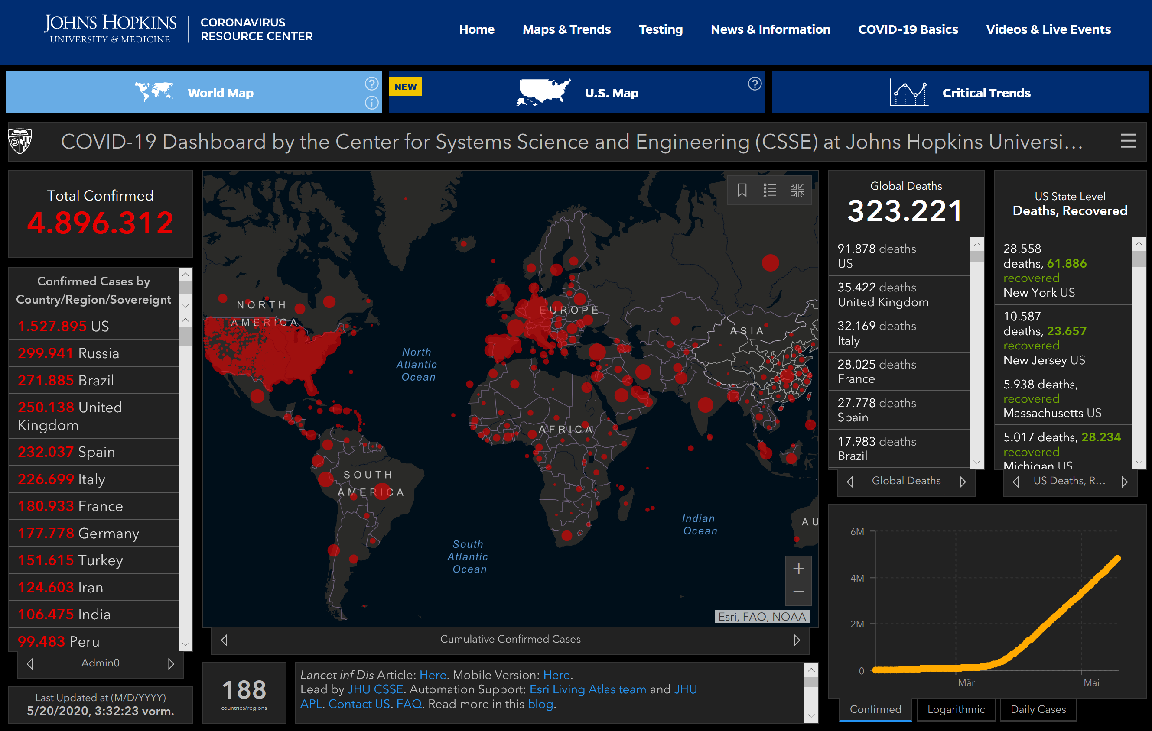Open Maps & Trends menu
This screenshot has height=731, width=1152.
[566, 29]
